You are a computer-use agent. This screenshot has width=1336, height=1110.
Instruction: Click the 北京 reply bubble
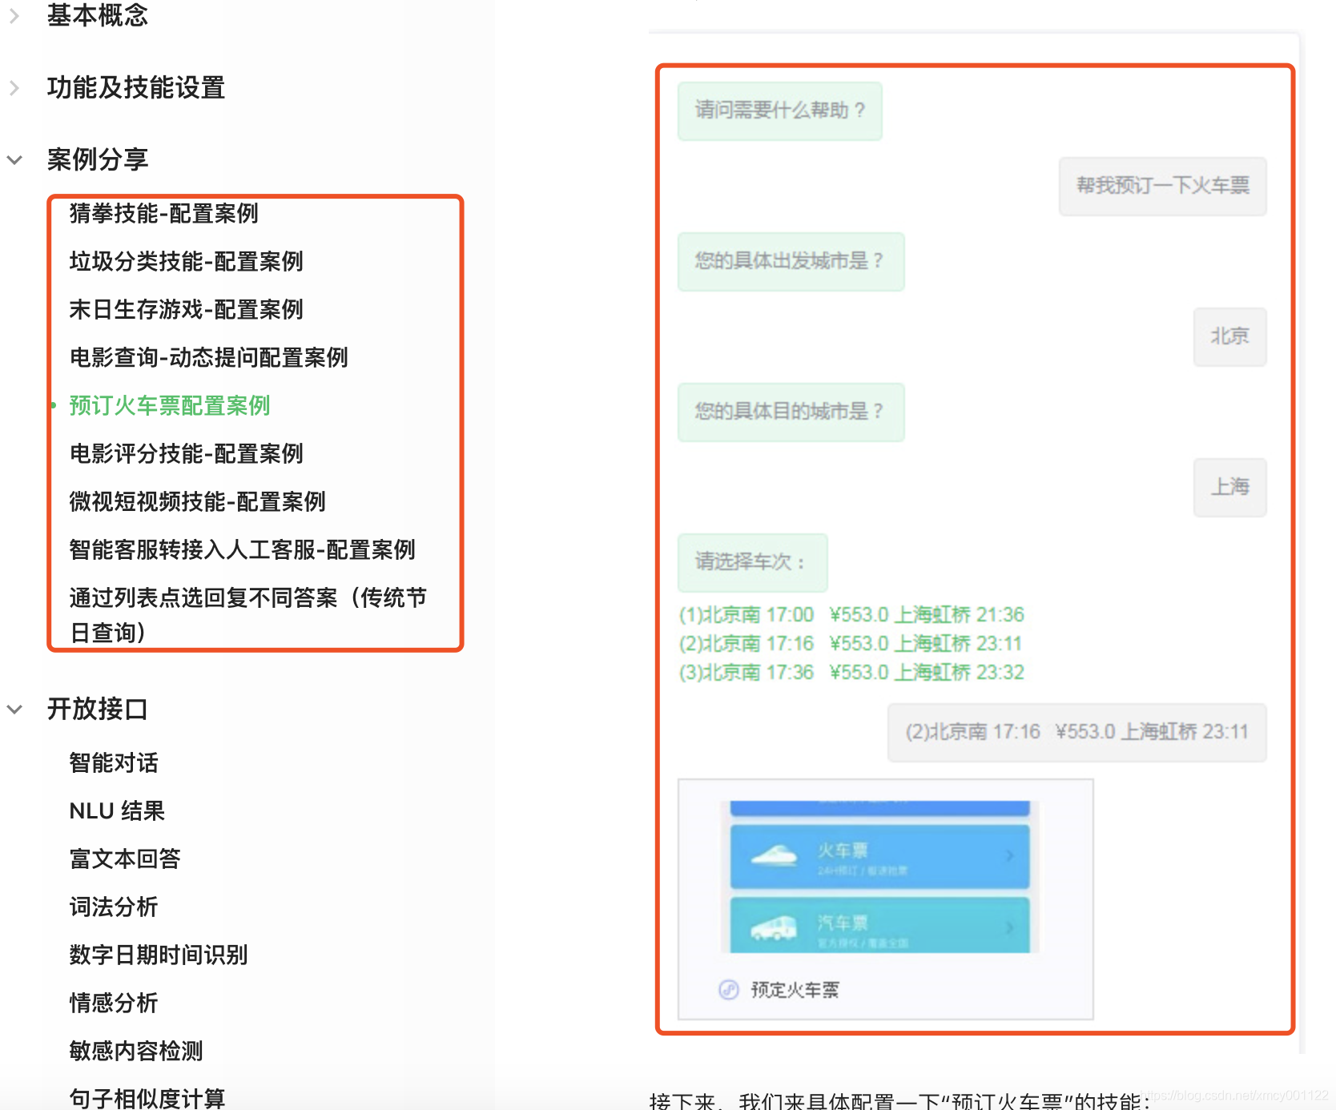[1229, 336]
